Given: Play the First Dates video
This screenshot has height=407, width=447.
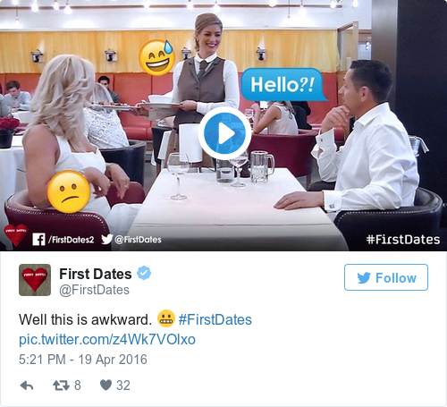Looking at the screenshot, I should pyautogui.click(x=224, y=133).
